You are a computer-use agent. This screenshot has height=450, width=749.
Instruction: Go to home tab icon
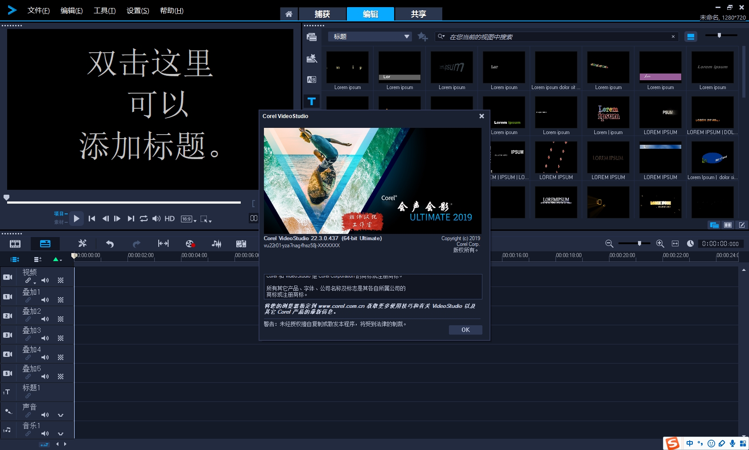pos(289,14)
